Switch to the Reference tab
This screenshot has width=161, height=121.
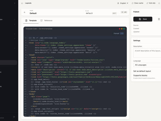coord(46,21)
